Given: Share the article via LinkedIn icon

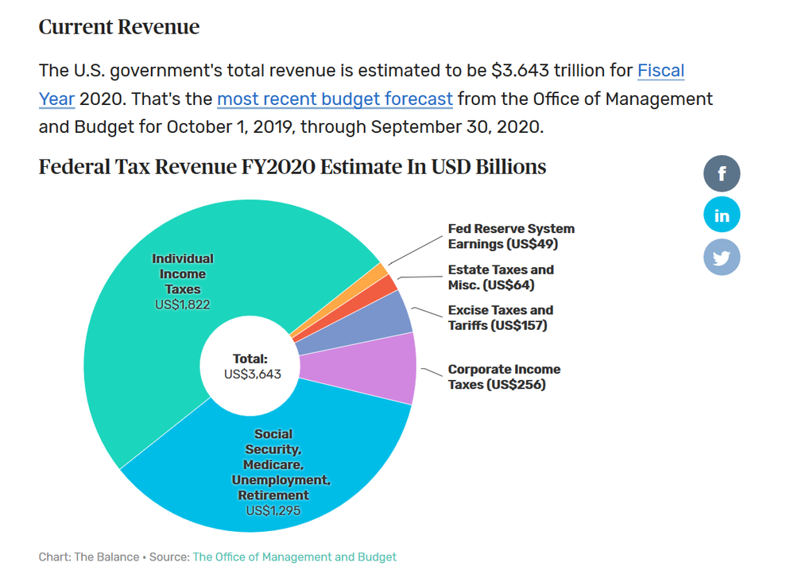Looking at the screenshot, I should point(722,215).
